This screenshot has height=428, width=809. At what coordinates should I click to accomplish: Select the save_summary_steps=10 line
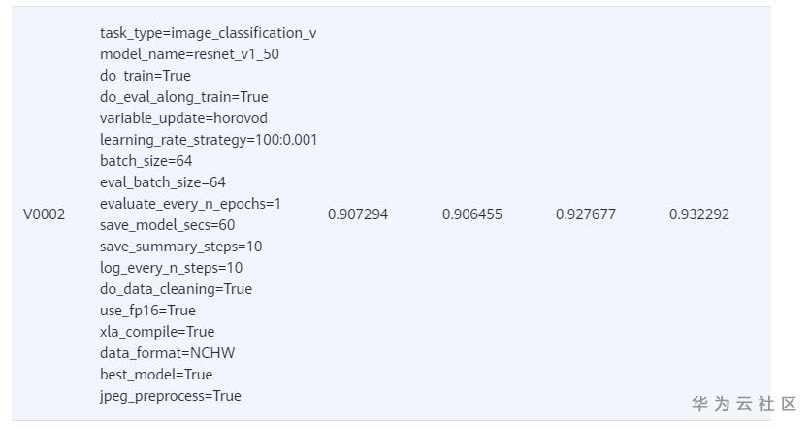[180, 247]
